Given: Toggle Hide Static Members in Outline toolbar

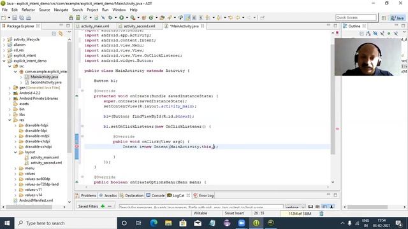Looking at the screenshot, I should 382,34.
